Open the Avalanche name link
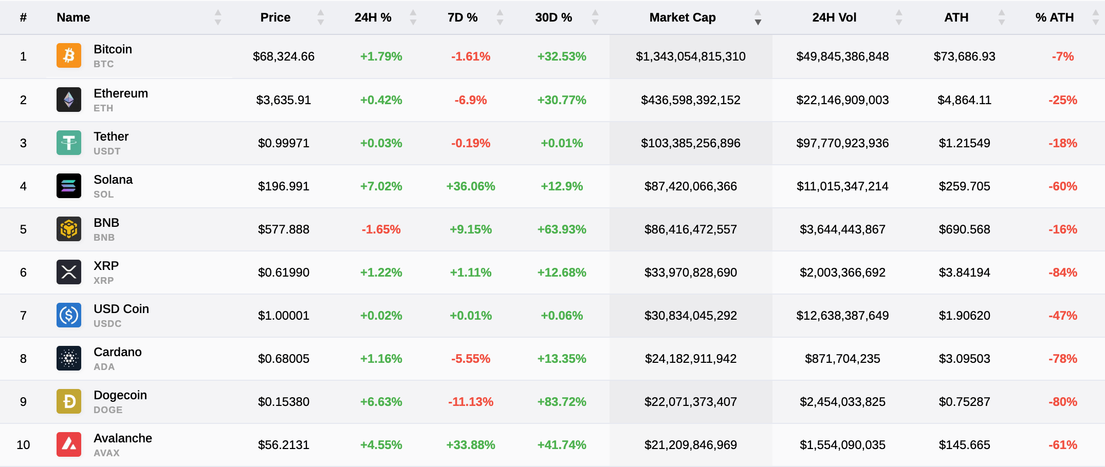1105x467 pixels. [x=123, y=438]
